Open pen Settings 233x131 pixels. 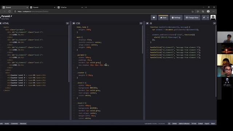point(176,17)
